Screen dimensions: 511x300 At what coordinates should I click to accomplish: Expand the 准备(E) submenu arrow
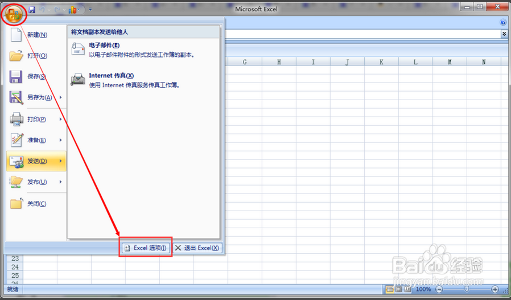[x=61, y=140]
